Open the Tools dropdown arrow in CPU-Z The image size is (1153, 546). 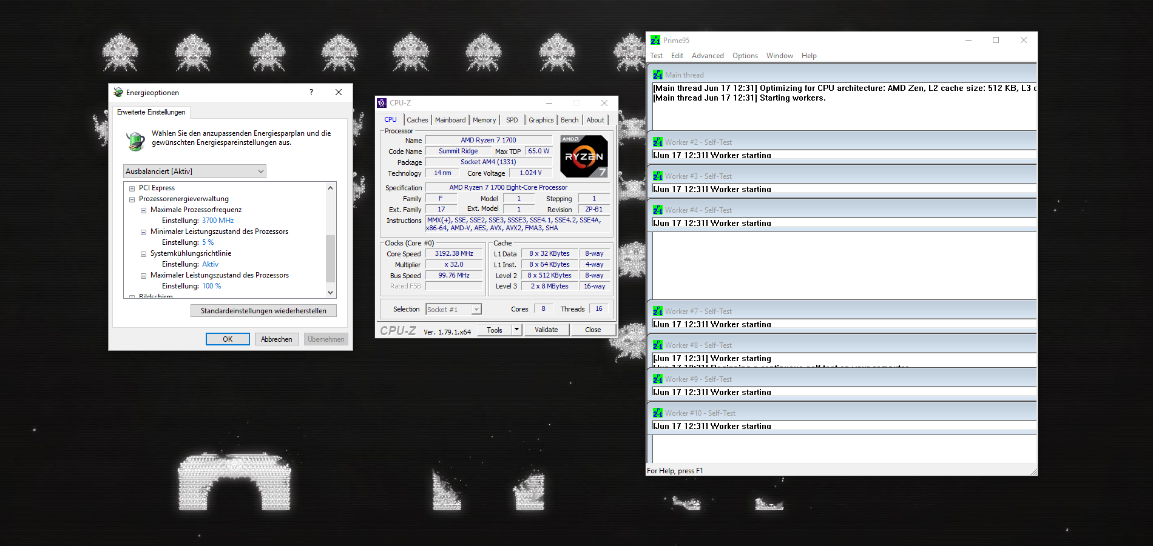[517, 330]
